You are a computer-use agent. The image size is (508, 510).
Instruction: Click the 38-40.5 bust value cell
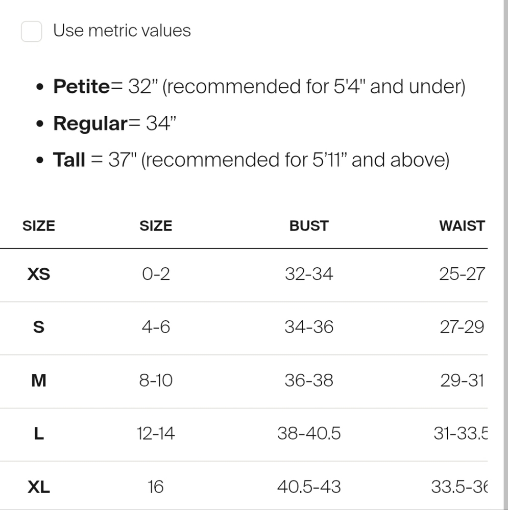click(x=309, y=433)
